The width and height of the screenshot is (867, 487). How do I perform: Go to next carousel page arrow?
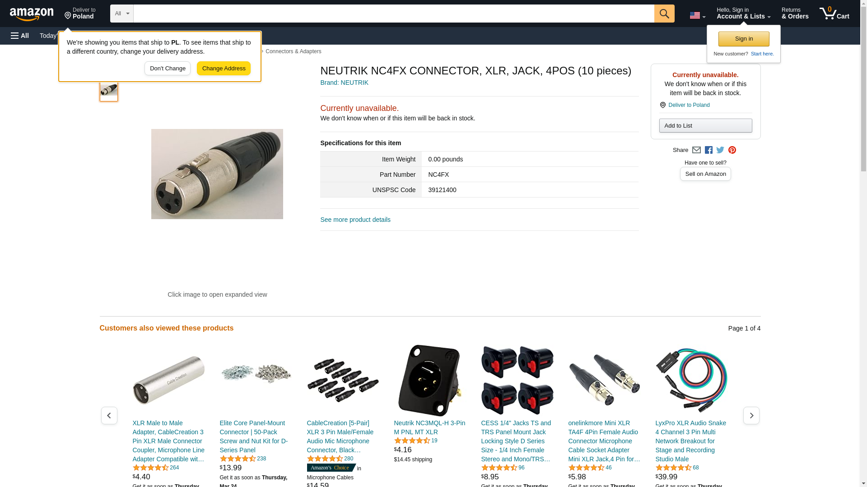tap(751, 415)
